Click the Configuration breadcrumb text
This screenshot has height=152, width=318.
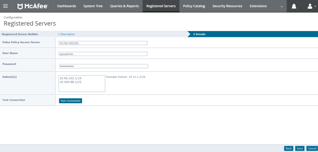(x=13, y=17)
